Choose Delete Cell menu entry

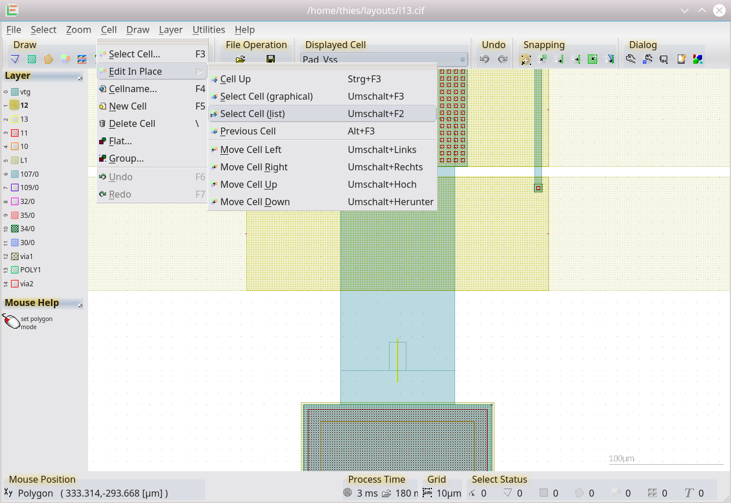[152, 123]
